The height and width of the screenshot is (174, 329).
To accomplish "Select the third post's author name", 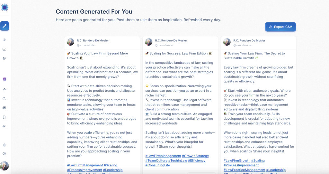I will coord(249,41).
